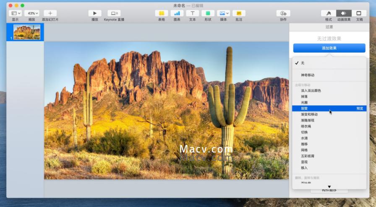Start the slideshow with 播放 button
The height and width of the screenshot is (207, 376).
[95, 13]
